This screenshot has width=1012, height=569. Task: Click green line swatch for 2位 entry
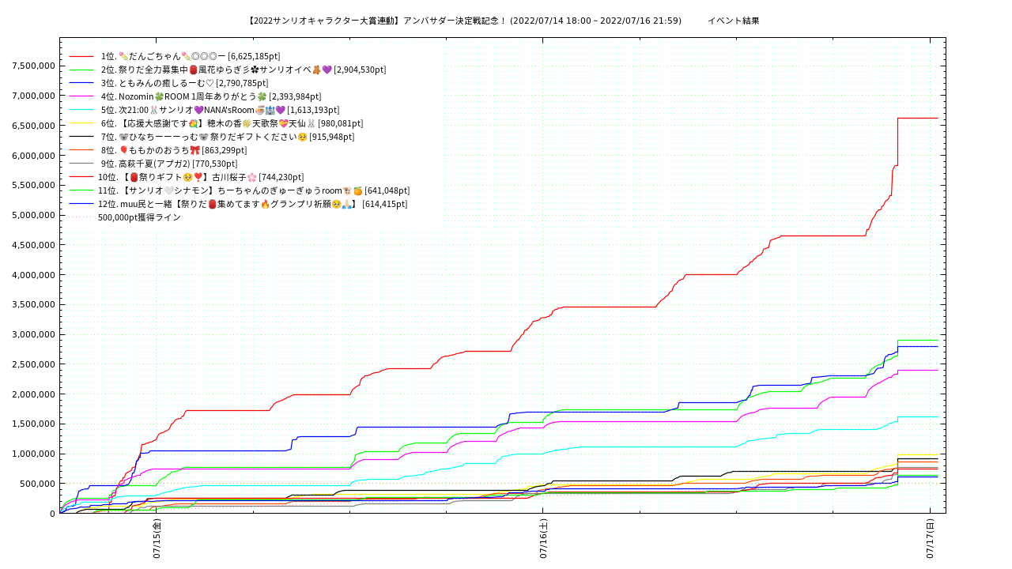click(81, 70)
